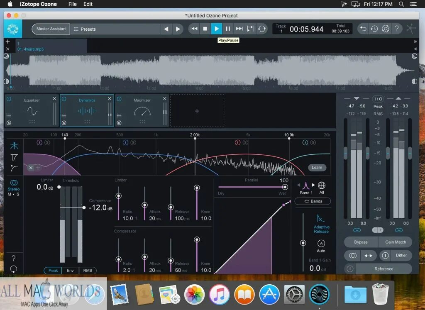Toggle the link Bands button

coord(313,201)
